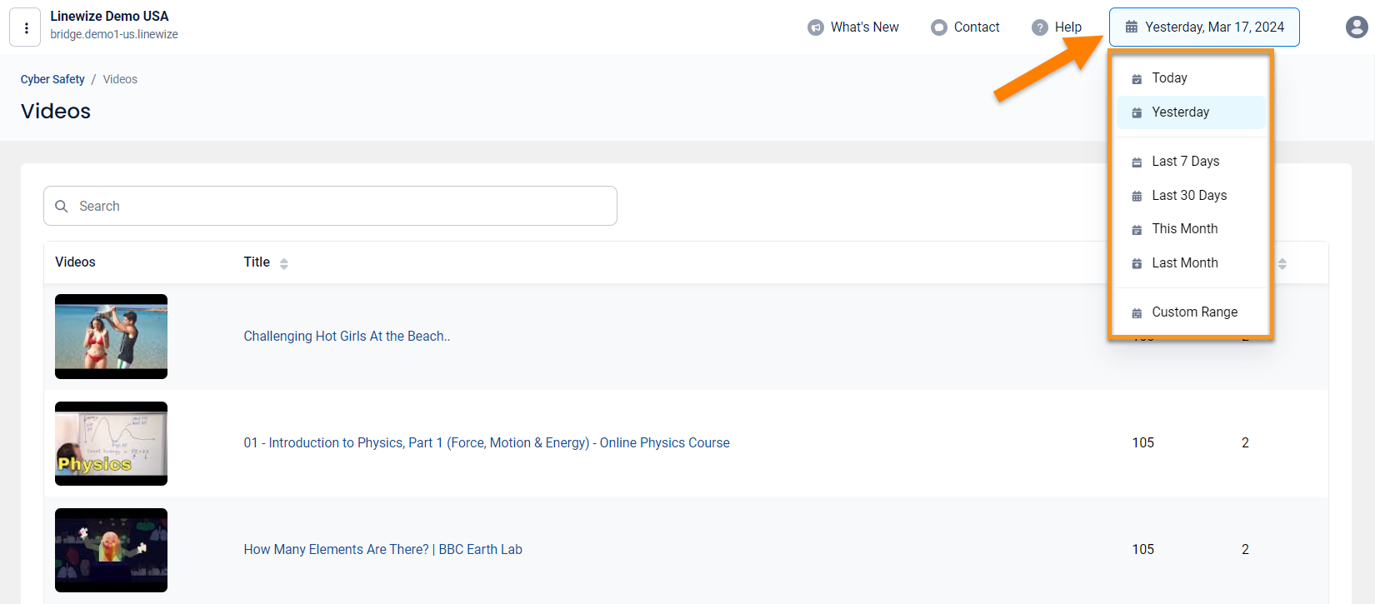This screenshot has width=1375, height=604.
Task: Go to Cyber Safety breadcrumb link
Action: (52, 79)
